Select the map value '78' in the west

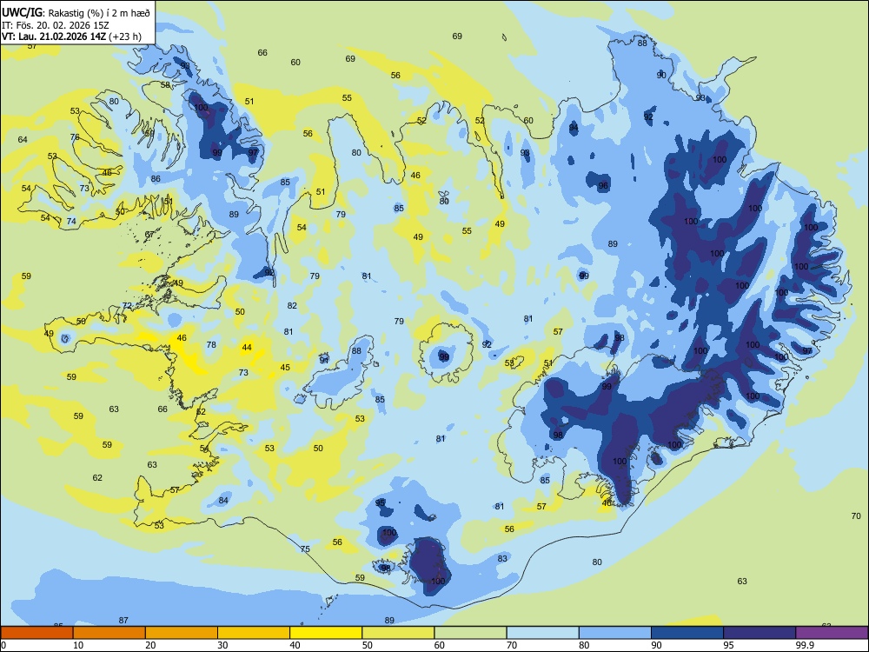[211, 344]
